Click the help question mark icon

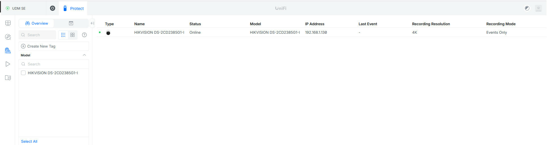pyautogui.click(x=84, y=35)
